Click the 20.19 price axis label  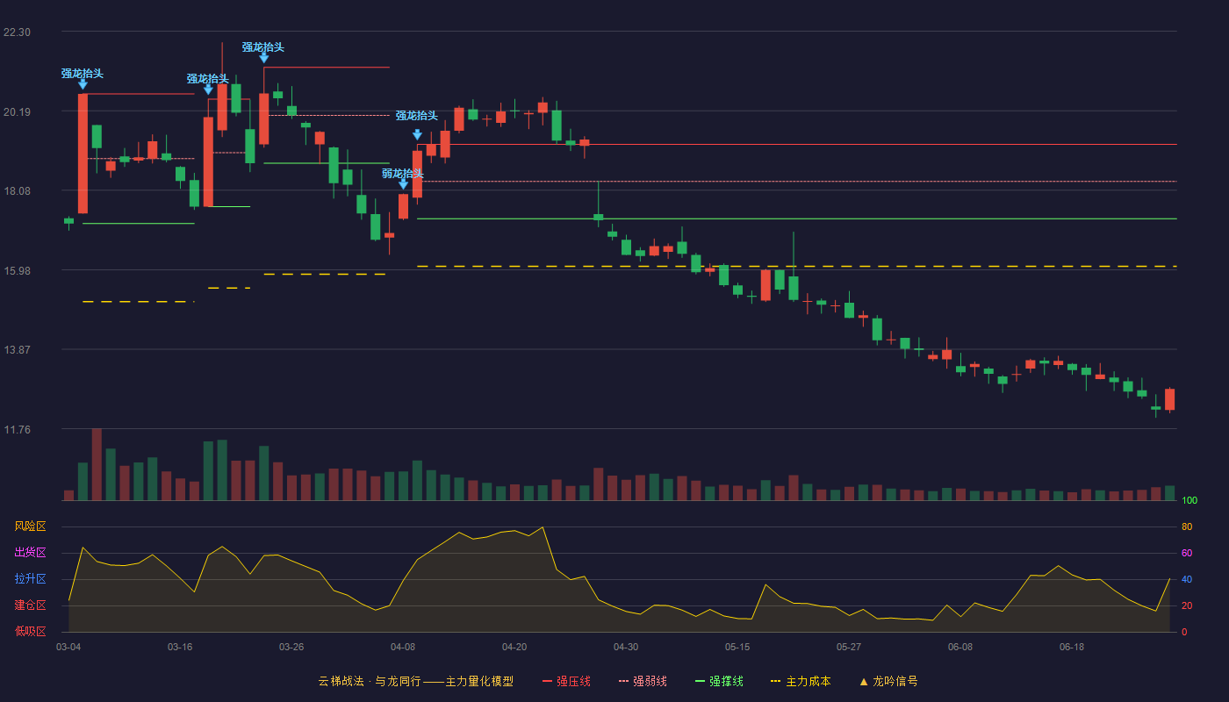17,111
